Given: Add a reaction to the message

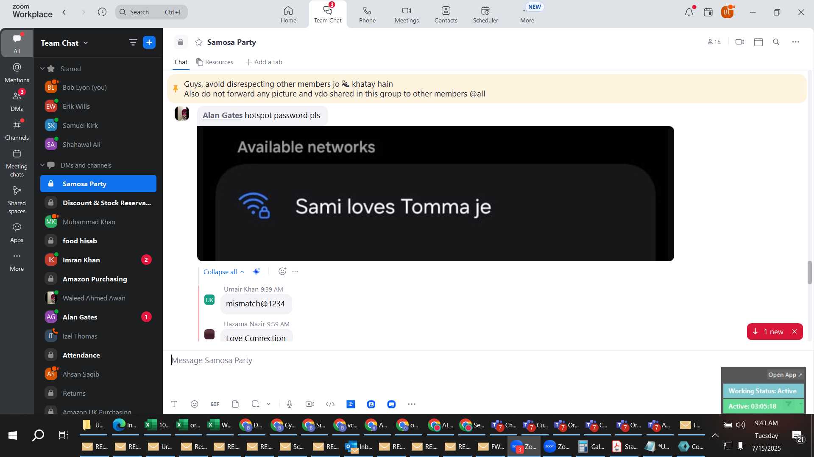Looking at the screenshot, I should (x=282, y=271).
